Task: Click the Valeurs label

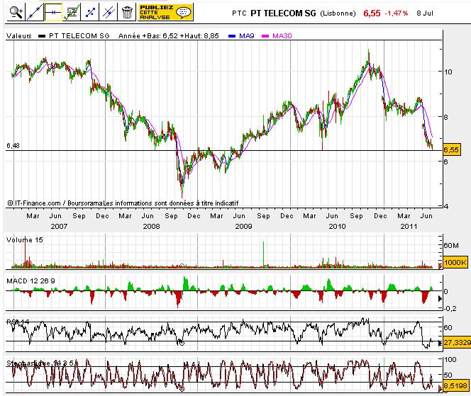Action: (x=19, y=35)
